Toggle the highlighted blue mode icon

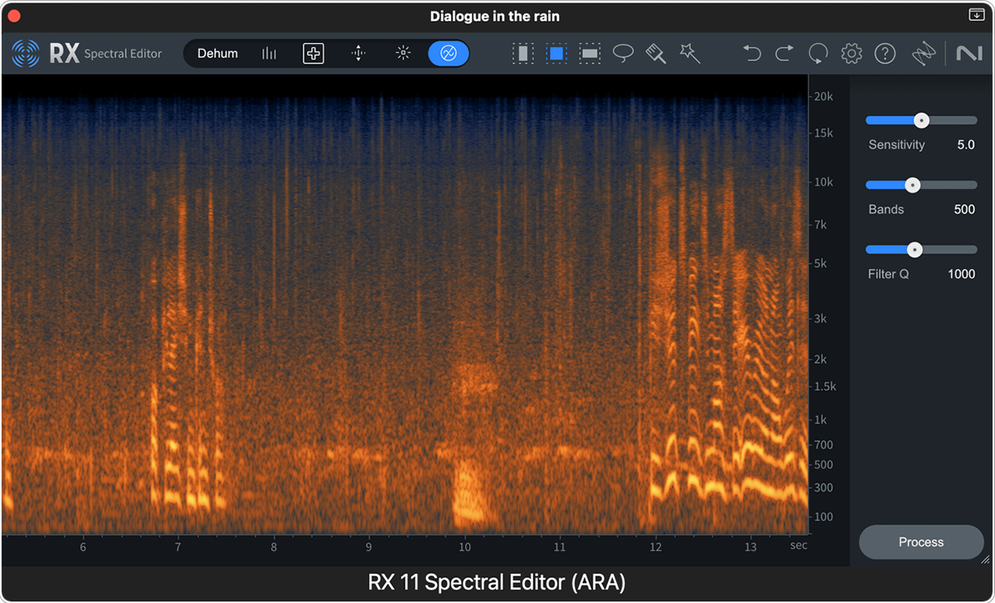click(448, 54)
